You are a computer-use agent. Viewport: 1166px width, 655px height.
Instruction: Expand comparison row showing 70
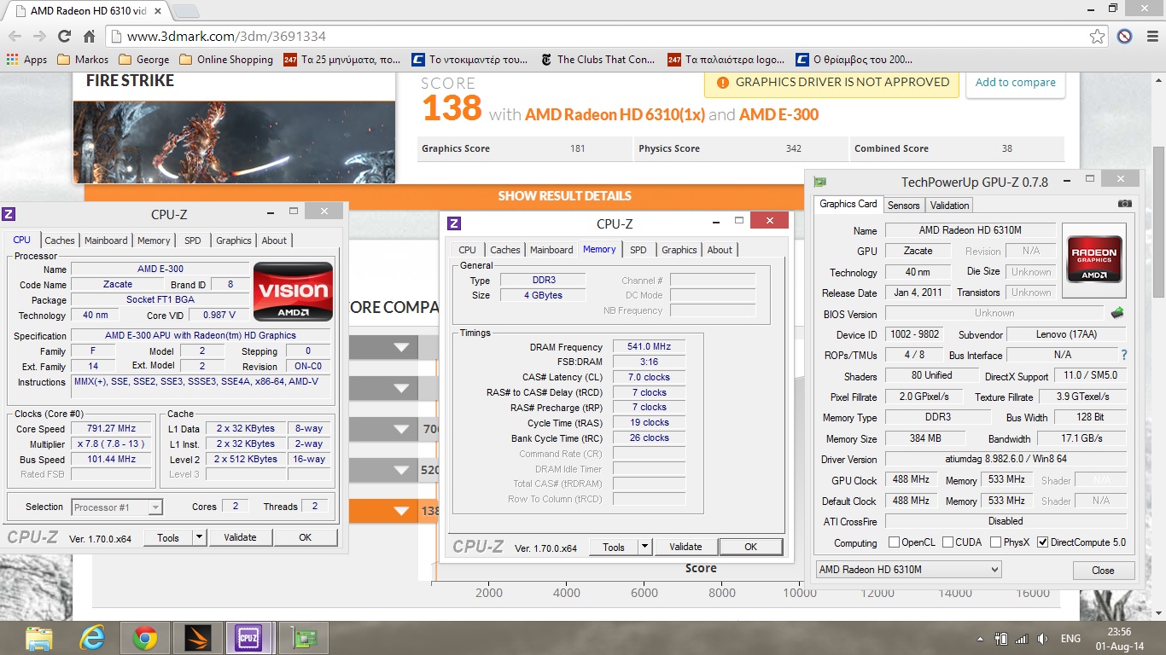(402, 429)
